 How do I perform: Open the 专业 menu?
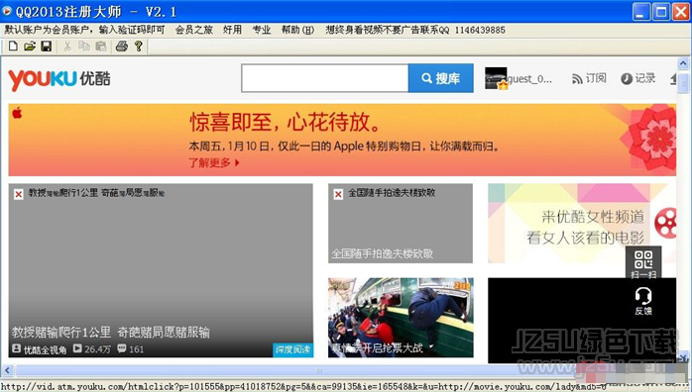point(262,30)
